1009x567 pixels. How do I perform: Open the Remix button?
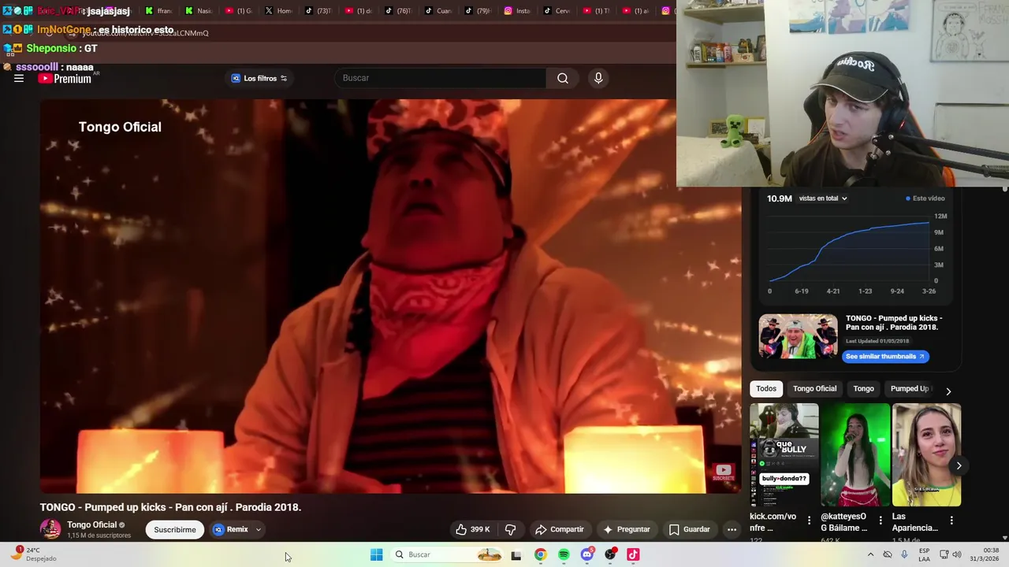[231, 529]
